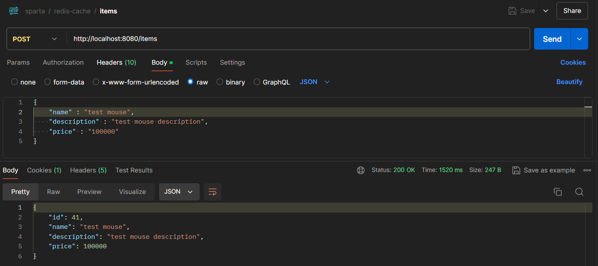
Task: Click the Status: 200 OK text
Action: (x=393, y=170)
